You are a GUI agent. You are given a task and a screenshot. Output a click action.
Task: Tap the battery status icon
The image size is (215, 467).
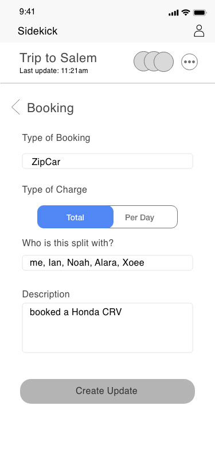click(200, 13)
